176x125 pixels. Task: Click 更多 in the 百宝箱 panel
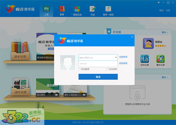tap(165, 32)
